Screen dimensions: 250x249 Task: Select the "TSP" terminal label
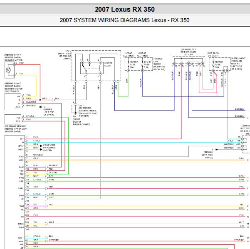(x=22, y=174)
